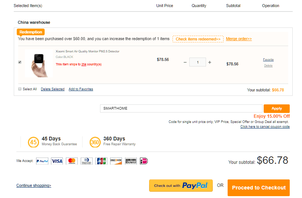Viewport: 302px width, 198px height.
Task: Uncheck the Xiaomi Air Quality Monitor item checkbox
Action: pos(20,62)
